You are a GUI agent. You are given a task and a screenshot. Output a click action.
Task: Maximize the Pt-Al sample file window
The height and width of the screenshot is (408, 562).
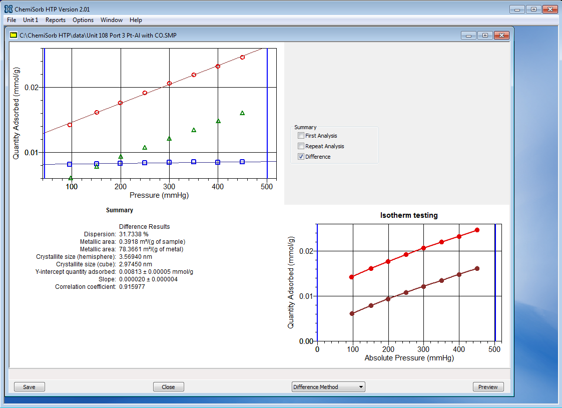[x=484, y=36]
